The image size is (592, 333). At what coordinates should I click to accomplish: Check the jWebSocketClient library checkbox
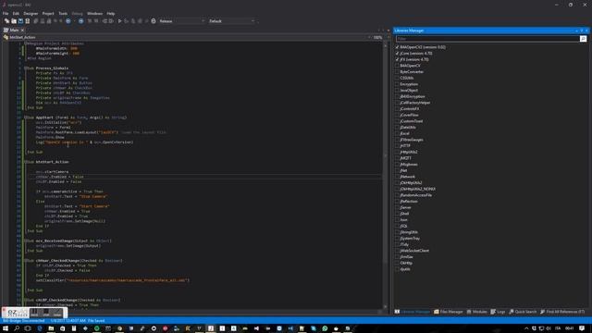[397, 251]
